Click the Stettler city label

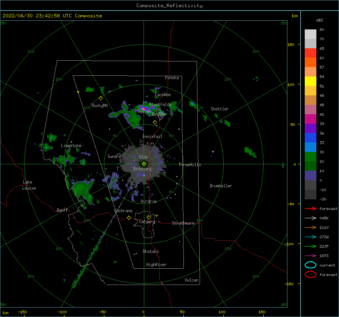click(220, 109)
